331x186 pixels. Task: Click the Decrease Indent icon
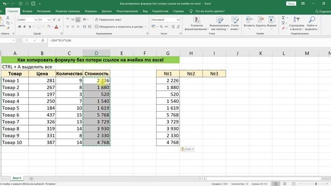coord(84,27)
